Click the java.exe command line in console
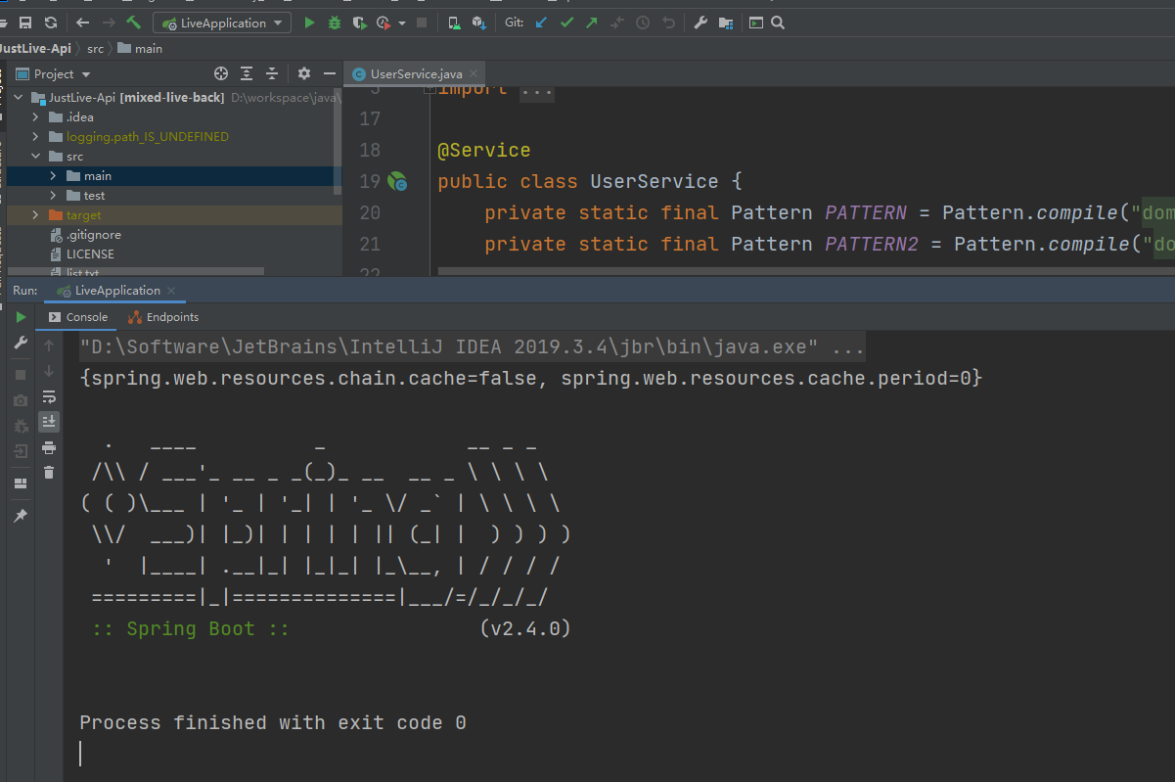Viewport: 1175px width, 782px height. click(473, 346)
